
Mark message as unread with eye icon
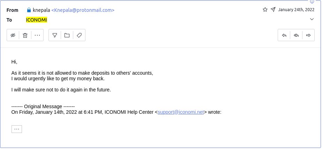(13, 35)
